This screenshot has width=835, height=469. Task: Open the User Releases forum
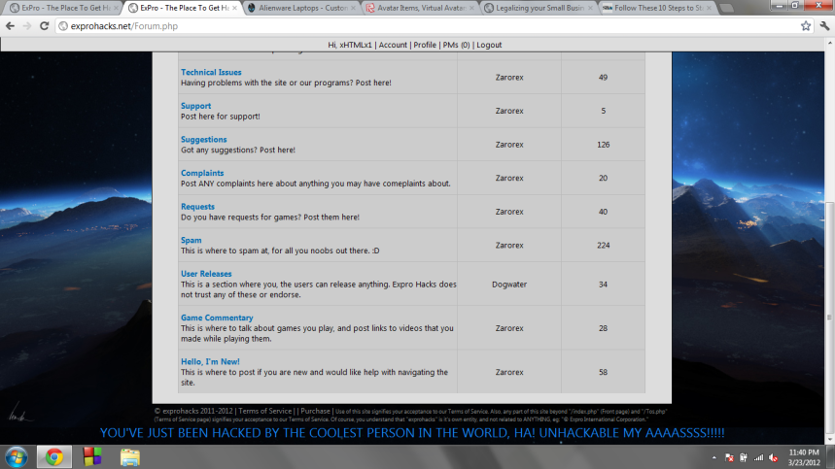[206, 273]
